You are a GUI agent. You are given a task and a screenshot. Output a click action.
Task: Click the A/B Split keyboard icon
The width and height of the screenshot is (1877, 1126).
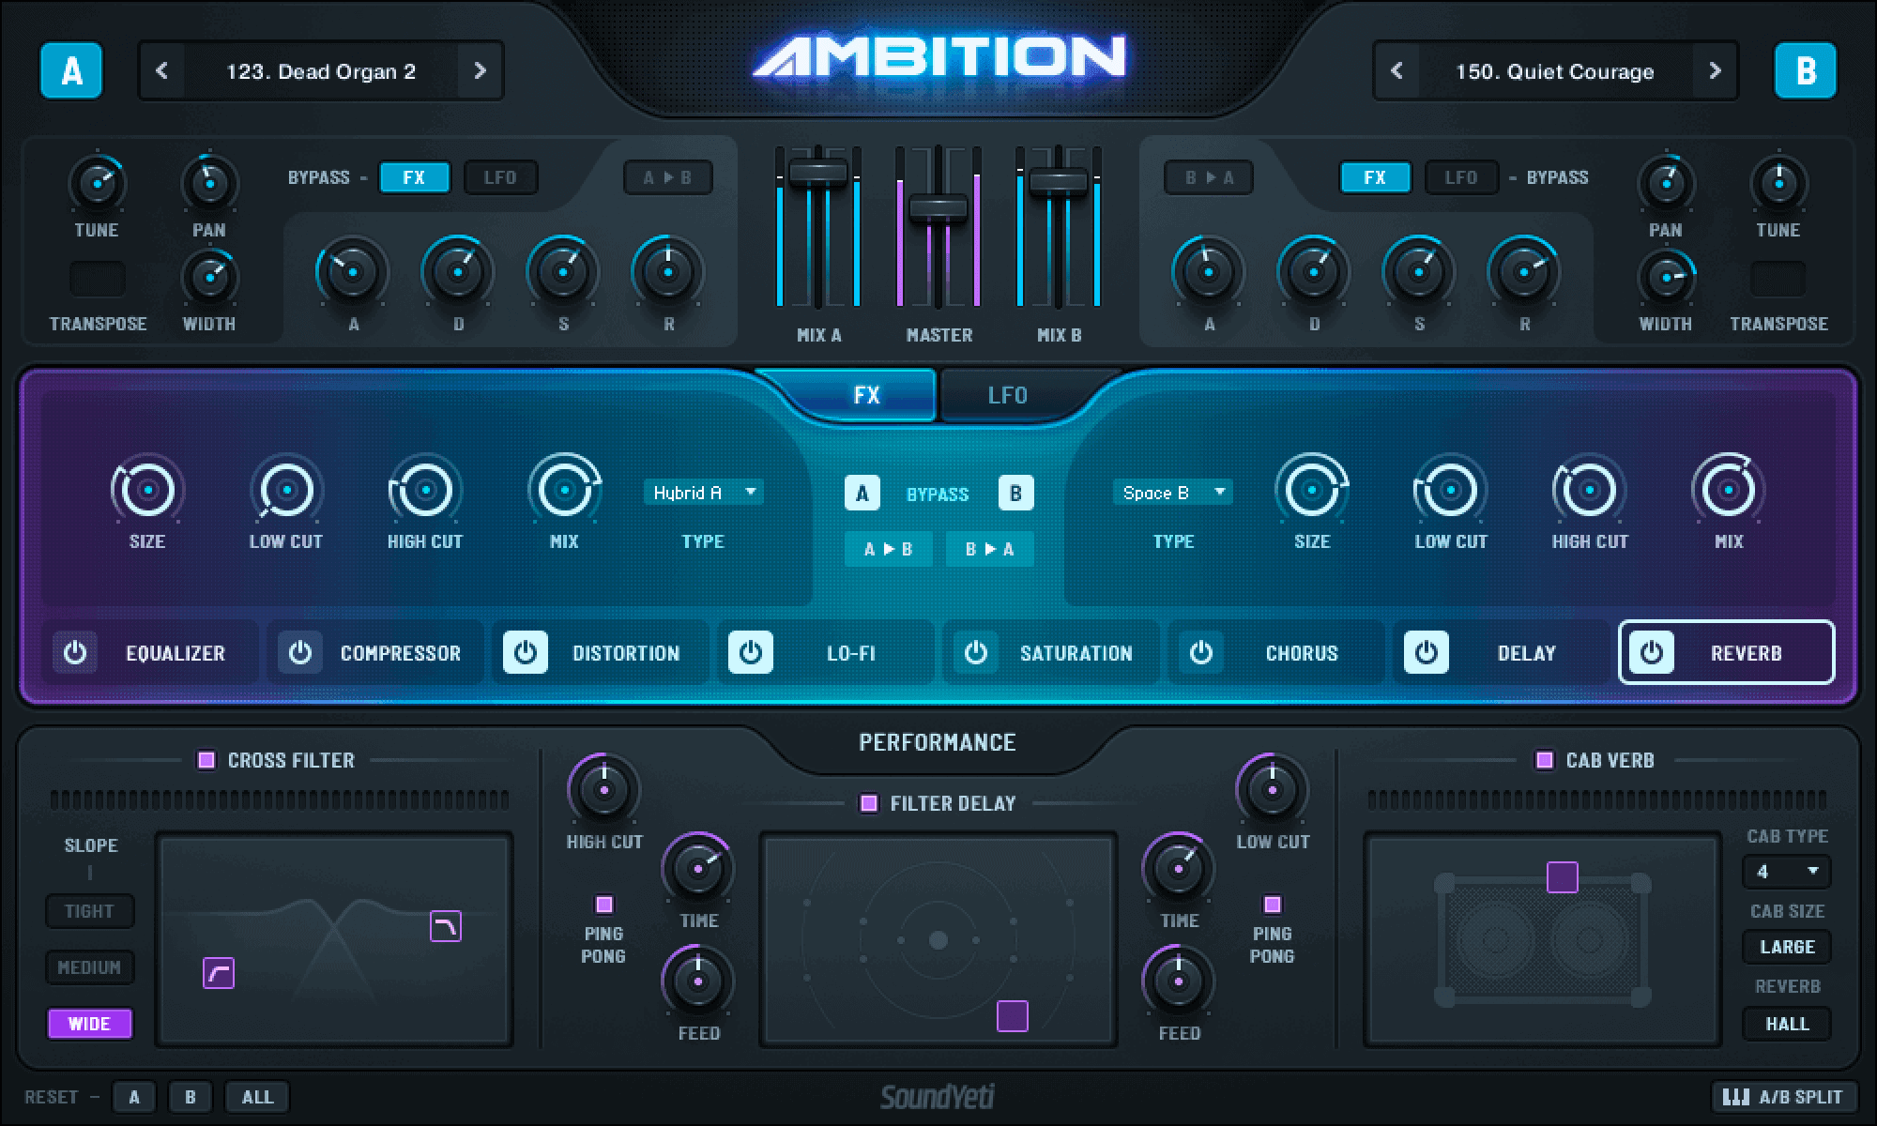click(x=1736, y=1096)
